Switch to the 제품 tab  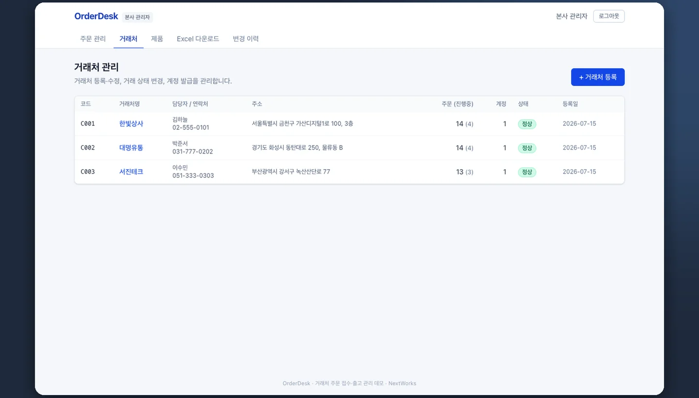click(x=157, y=39)
